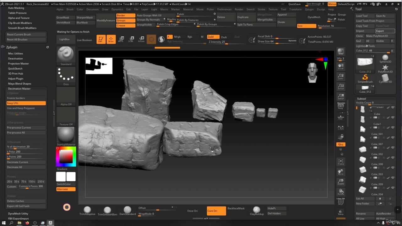Viewport: 402px width, 226px height.
Task: Expand the Maya Blend Shapes section
Action: (x=19, y=83)
